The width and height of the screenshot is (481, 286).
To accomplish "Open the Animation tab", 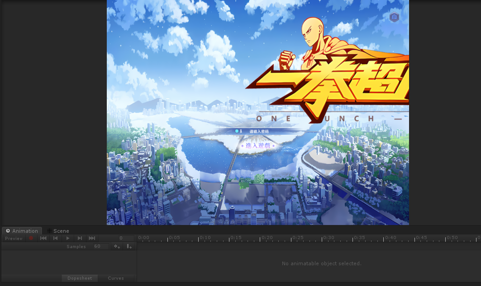I will (x=22, y=231).
